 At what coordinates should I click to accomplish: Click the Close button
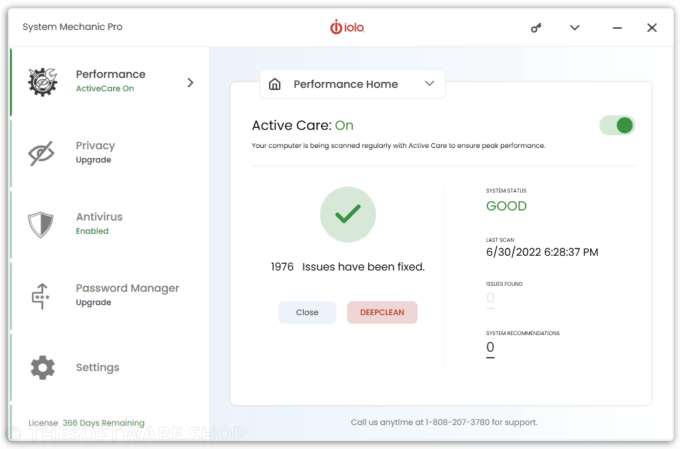[x=307, y=312]
